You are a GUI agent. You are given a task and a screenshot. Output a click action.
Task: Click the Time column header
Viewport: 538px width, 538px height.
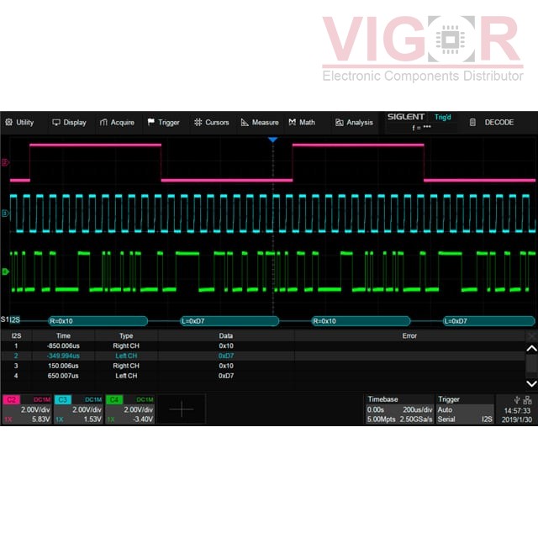click(64, 336)
